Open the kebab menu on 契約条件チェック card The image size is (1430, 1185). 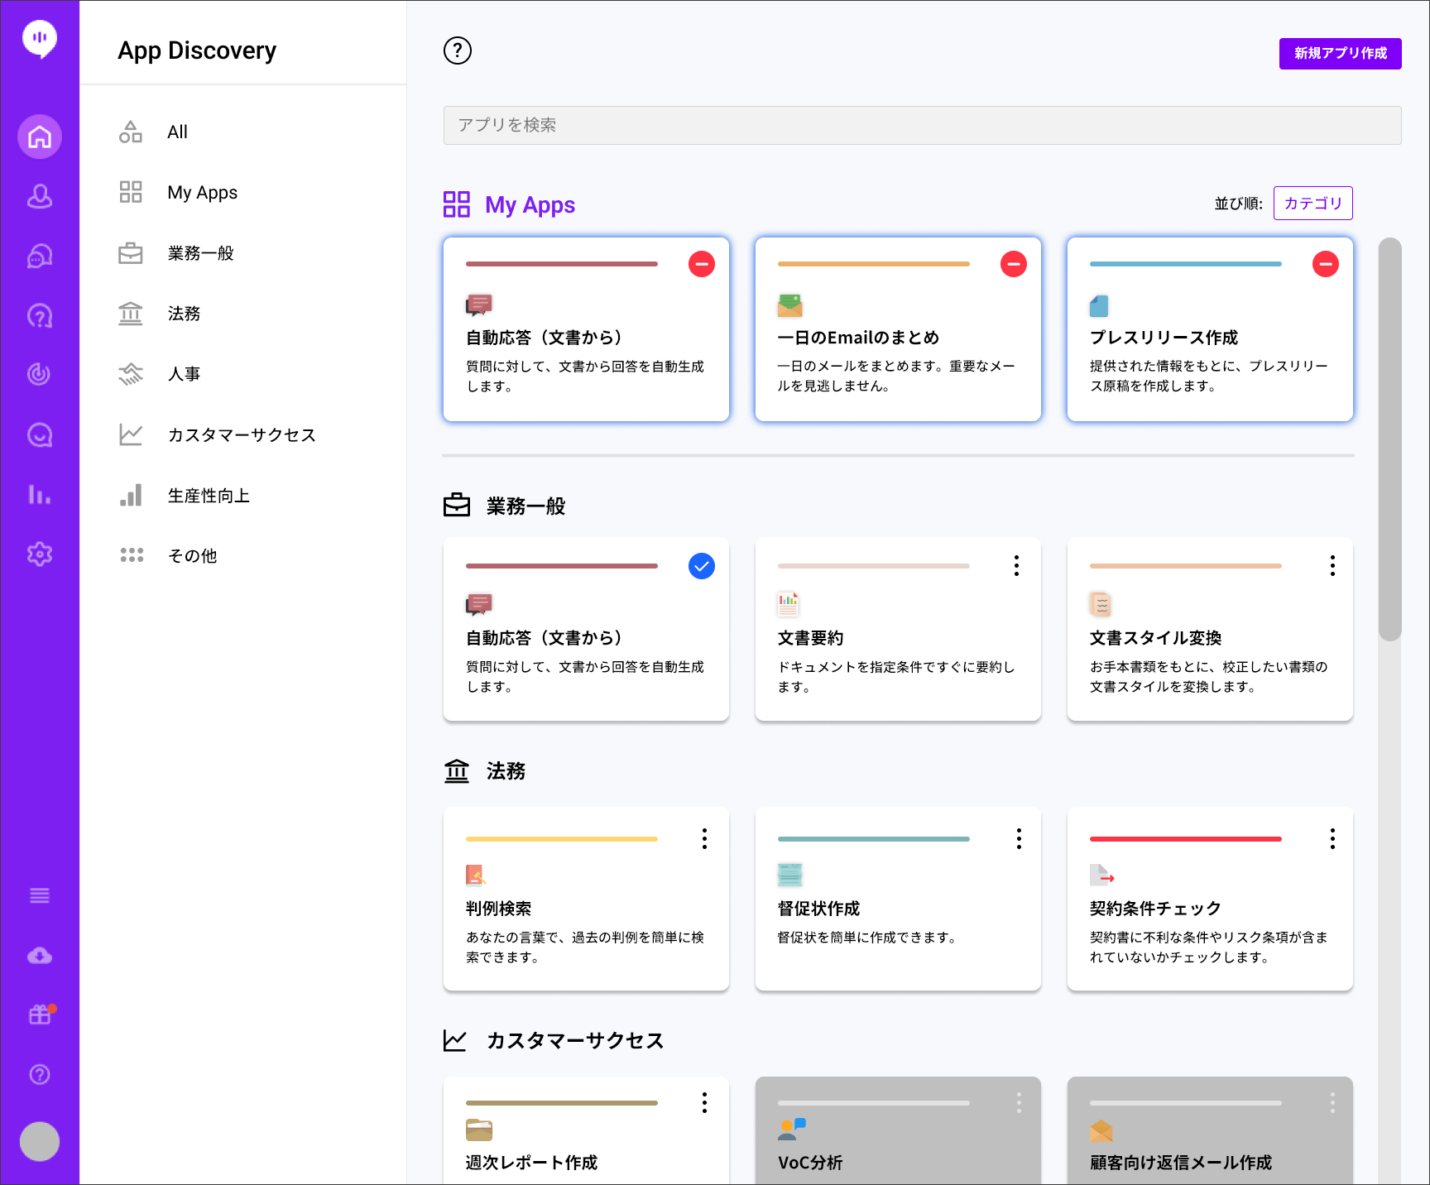point(1332,839)
